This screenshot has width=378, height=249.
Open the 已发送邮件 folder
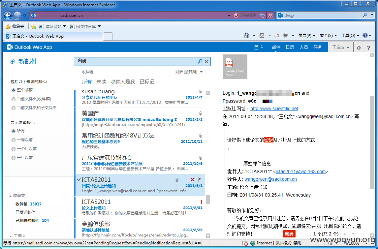point(25,212)
